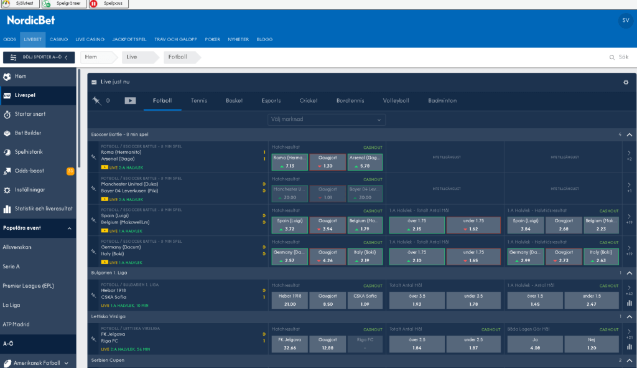
Task: Click the SV language avatar
Action: (x=626, y=21)
